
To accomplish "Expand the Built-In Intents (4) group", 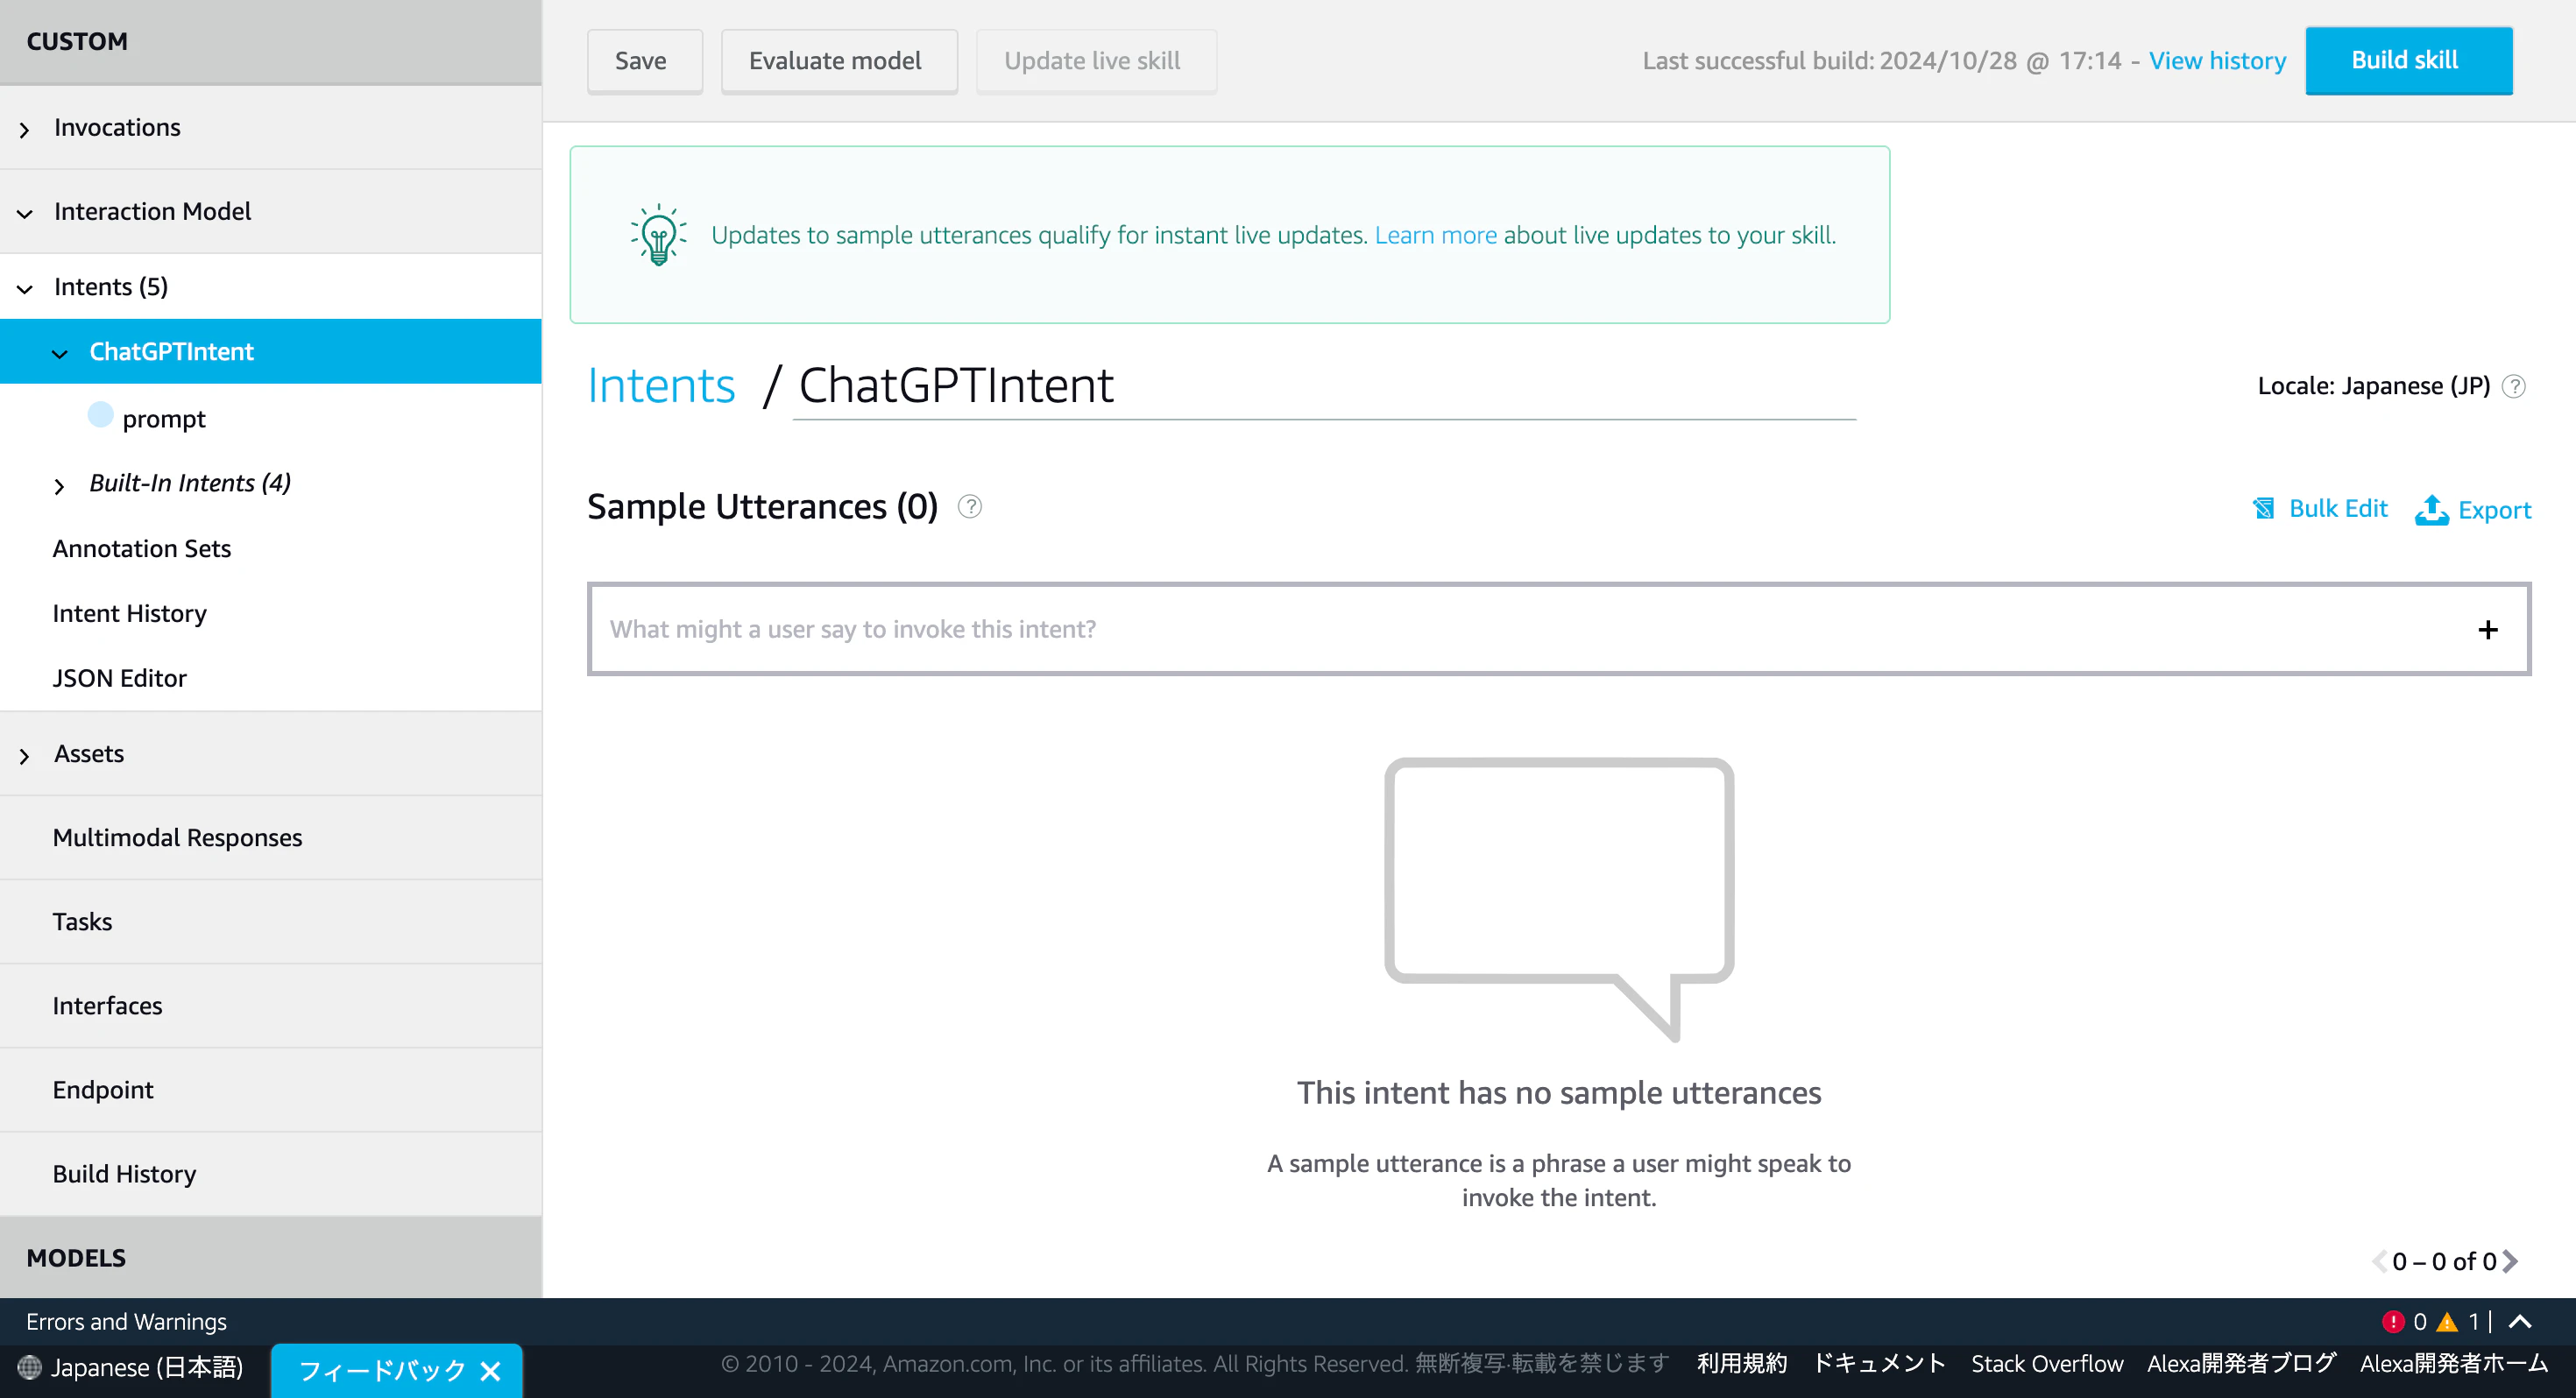I will [x=60, y=486].
